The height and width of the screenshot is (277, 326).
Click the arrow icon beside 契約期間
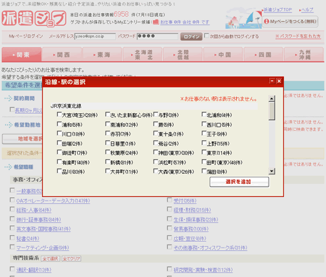point(8,98)
